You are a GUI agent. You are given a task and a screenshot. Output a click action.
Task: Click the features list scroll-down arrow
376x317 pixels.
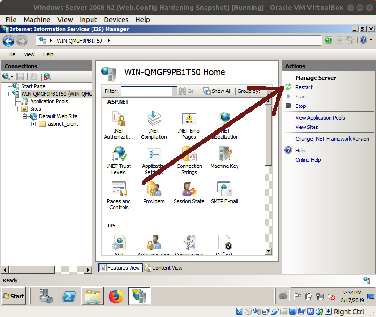[269, 251]
